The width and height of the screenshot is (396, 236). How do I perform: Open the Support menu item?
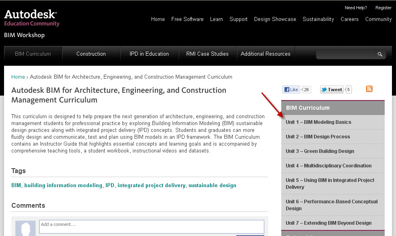(x=238, y=19)
